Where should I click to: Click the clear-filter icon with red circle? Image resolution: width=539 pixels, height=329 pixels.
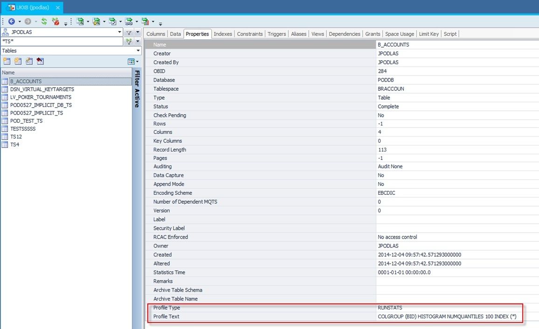(x=55, y=21)
